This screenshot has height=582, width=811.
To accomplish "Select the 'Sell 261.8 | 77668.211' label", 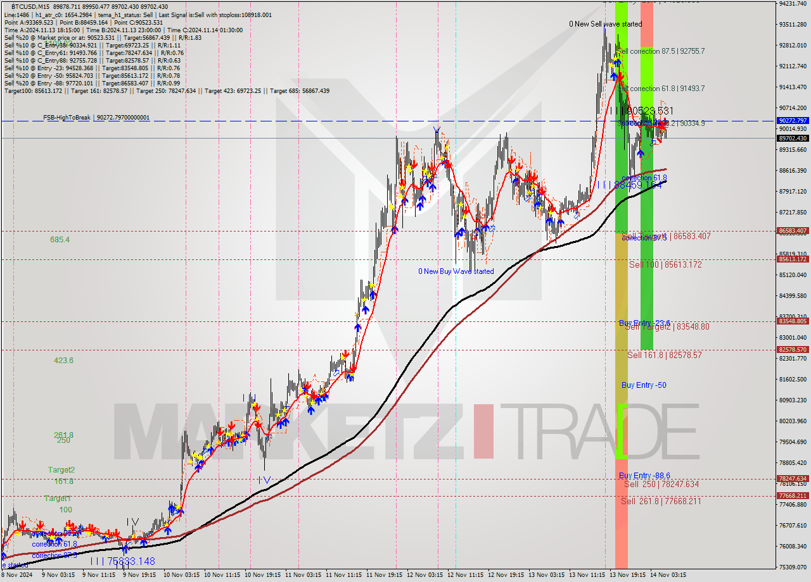I will point(661,502).
